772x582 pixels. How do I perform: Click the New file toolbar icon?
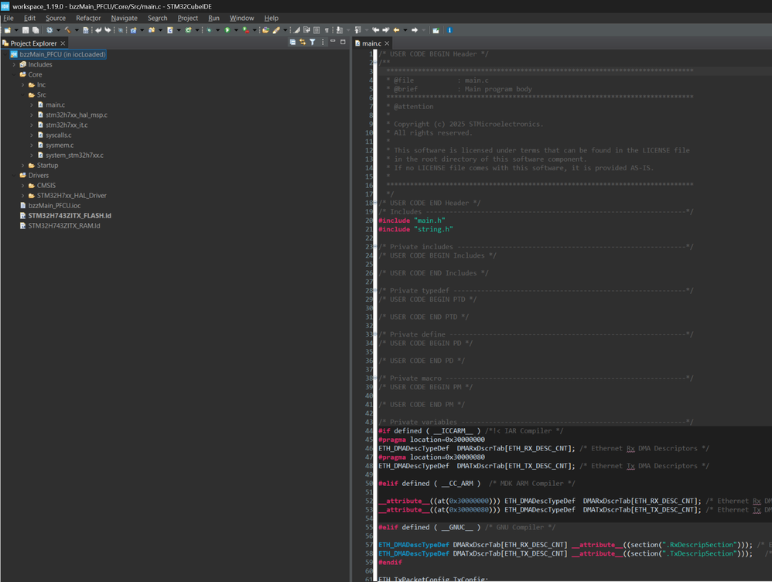tap(7, 30)
